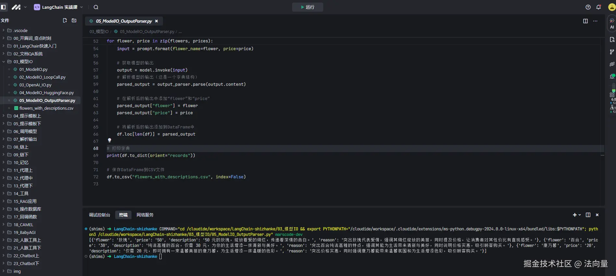Click the 运行 run button
Screen dimensions: 616x276
pyautogui.click(x=307, y=7)
